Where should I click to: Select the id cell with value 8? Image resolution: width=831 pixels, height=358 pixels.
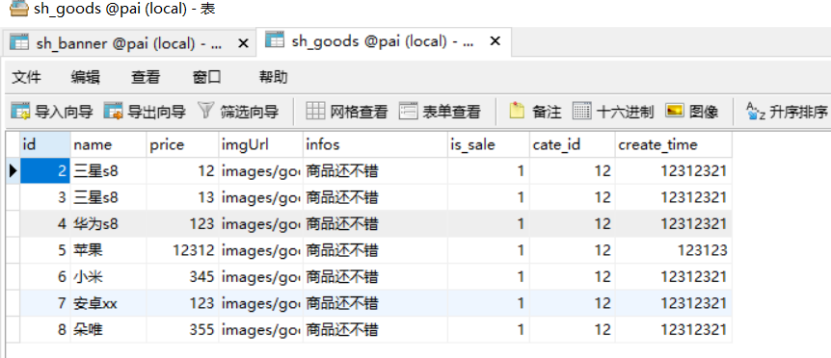[45, 329]
